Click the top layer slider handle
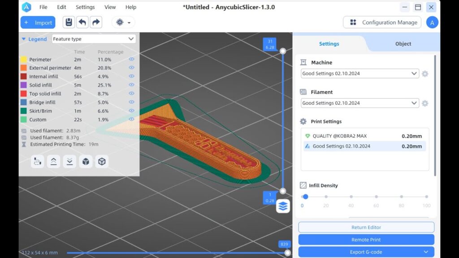Screen dimensions: 459x258 283,51
